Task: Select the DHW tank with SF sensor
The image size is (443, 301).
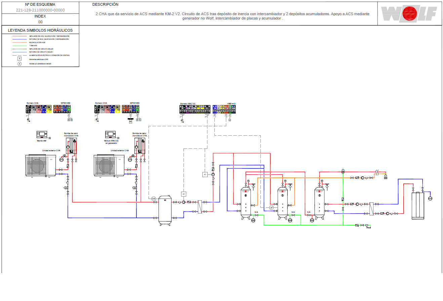Action: (x=283, y=204)
